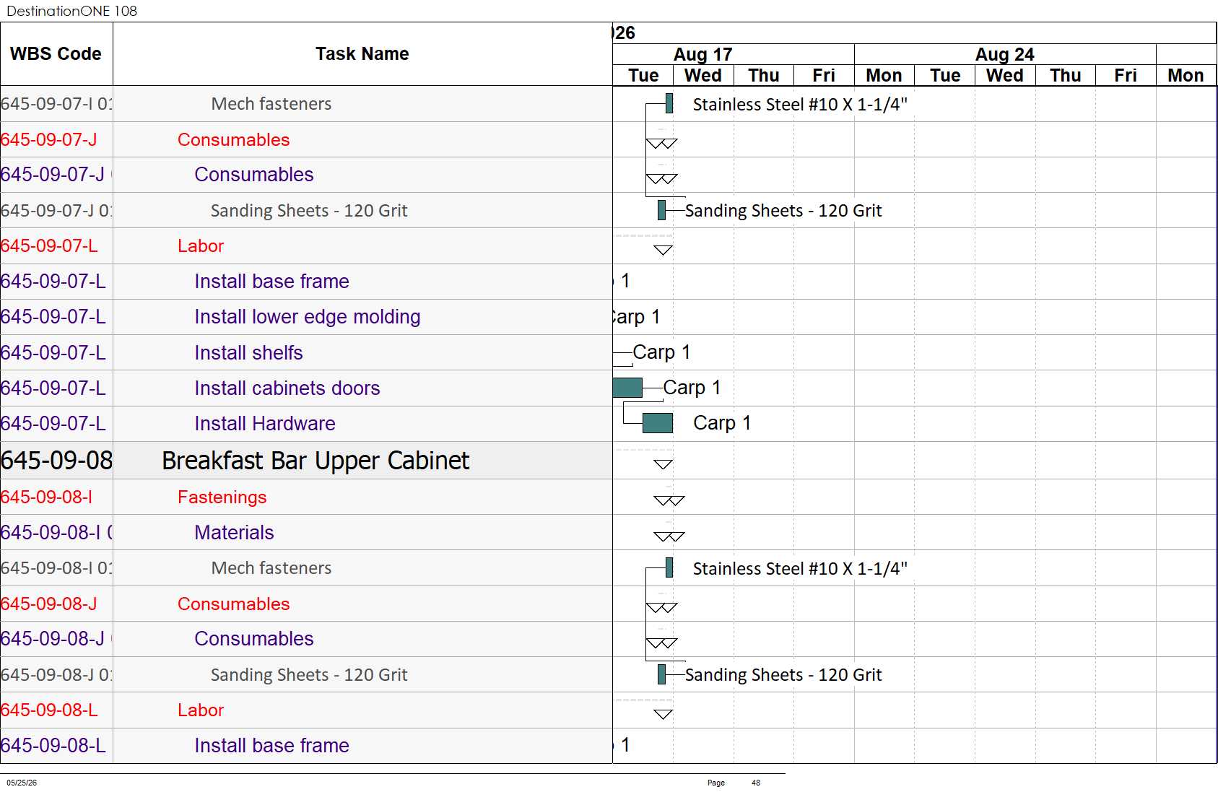Click the Mech fasteners Gantt bar in 645-09-08-I row

pyautogui.click(x=669, y=567)
